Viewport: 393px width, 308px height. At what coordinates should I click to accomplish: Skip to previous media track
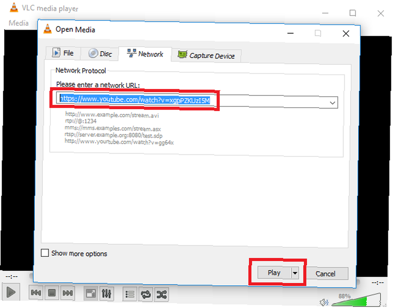[36, 292]
